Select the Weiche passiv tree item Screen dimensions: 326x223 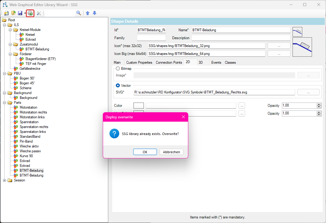30,151
